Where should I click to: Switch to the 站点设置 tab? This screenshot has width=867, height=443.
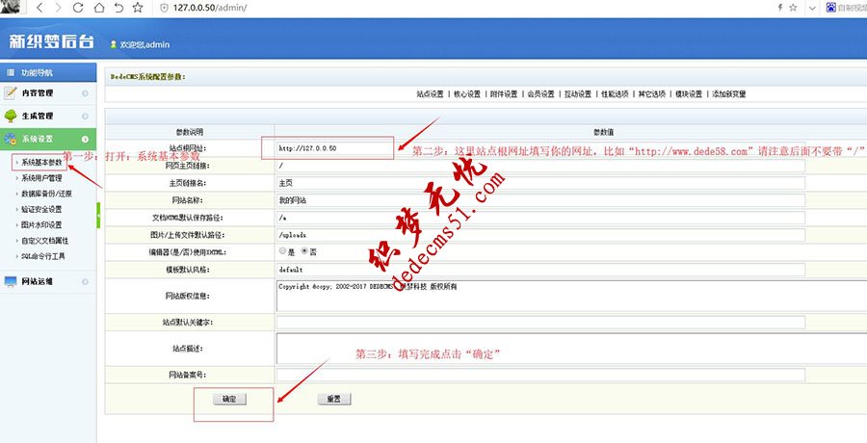pos(431,94)
